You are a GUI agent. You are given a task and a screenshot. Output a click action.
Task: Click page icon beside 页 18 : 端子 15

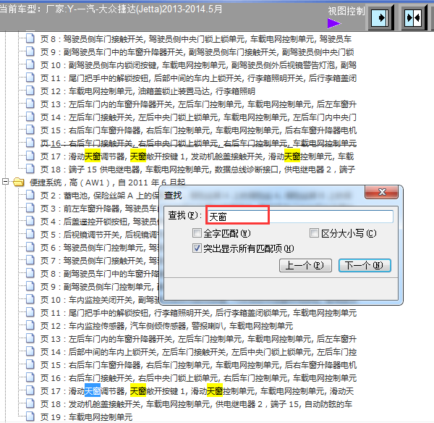pos(30,169)
